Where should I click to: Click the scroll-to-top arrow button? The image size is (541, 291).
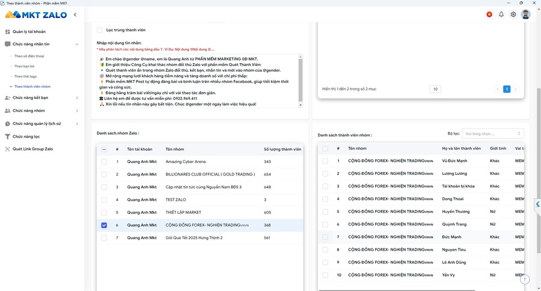(525, 279)
